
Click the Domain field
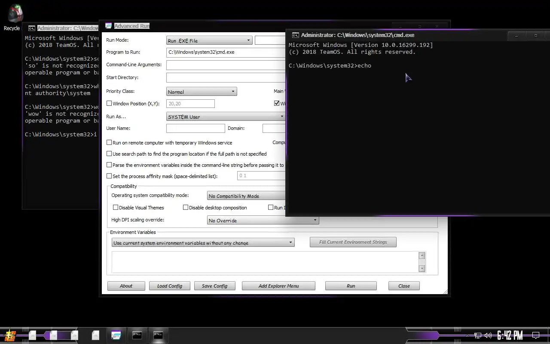[x=274, y=129]
